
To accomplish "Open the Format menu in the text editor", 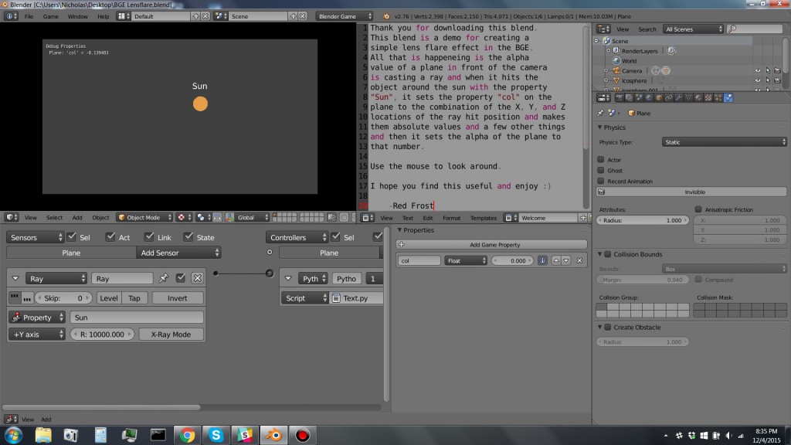I will (x=451, y=217).
